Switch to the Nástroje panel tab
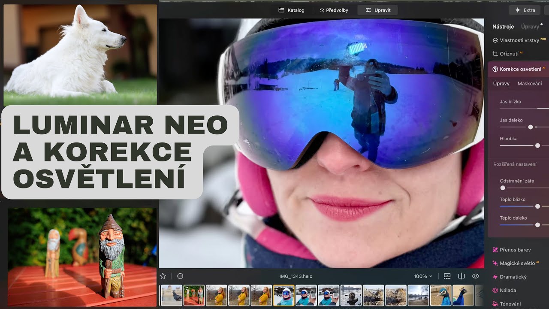Viewport: 549px width, 309px height. 503,27
